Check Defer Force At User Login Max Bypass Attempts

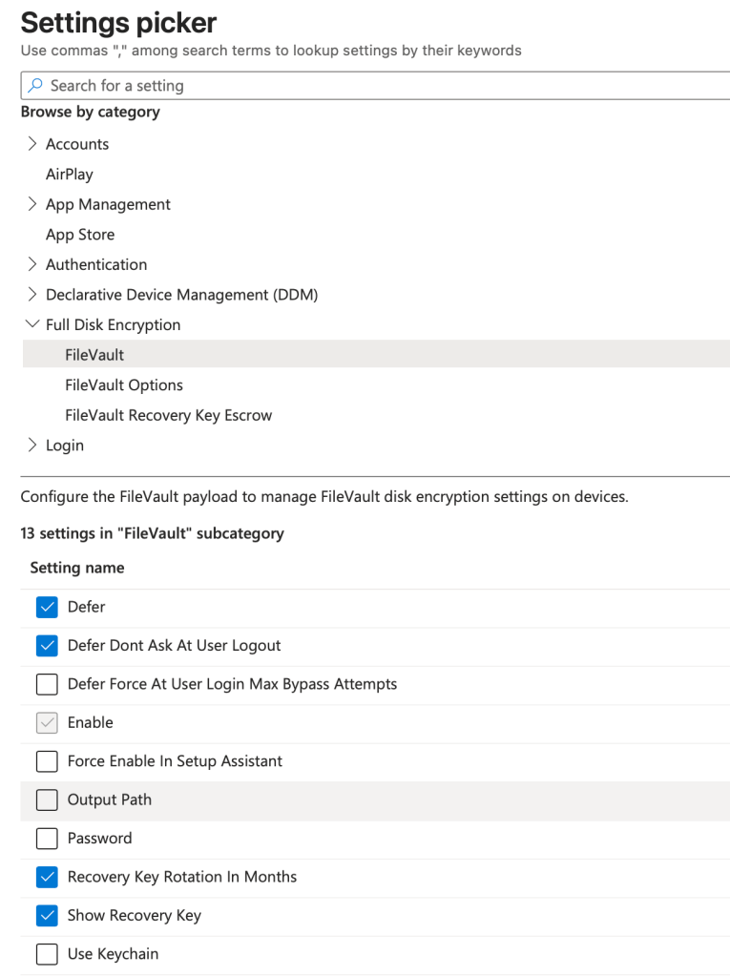tap(46, 684)
